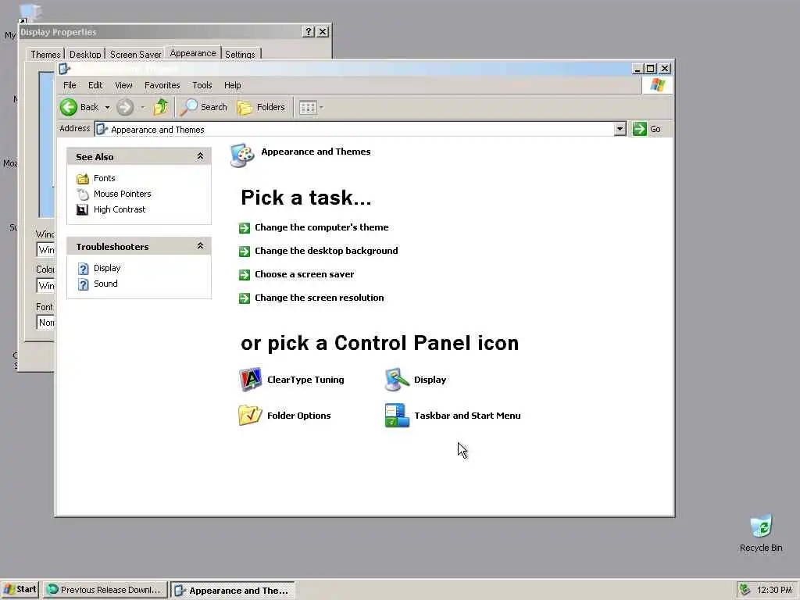The image size is (800, 600).
Task: Open the High Contrast link
Action: (x=120, y=209)
